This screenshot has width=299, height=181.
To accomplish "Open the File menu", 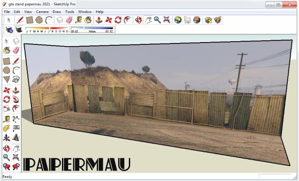I will click(x=7, y=12).
